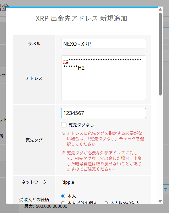
Task: Click the dialog scrollbar up arrow
Action: 160,9
